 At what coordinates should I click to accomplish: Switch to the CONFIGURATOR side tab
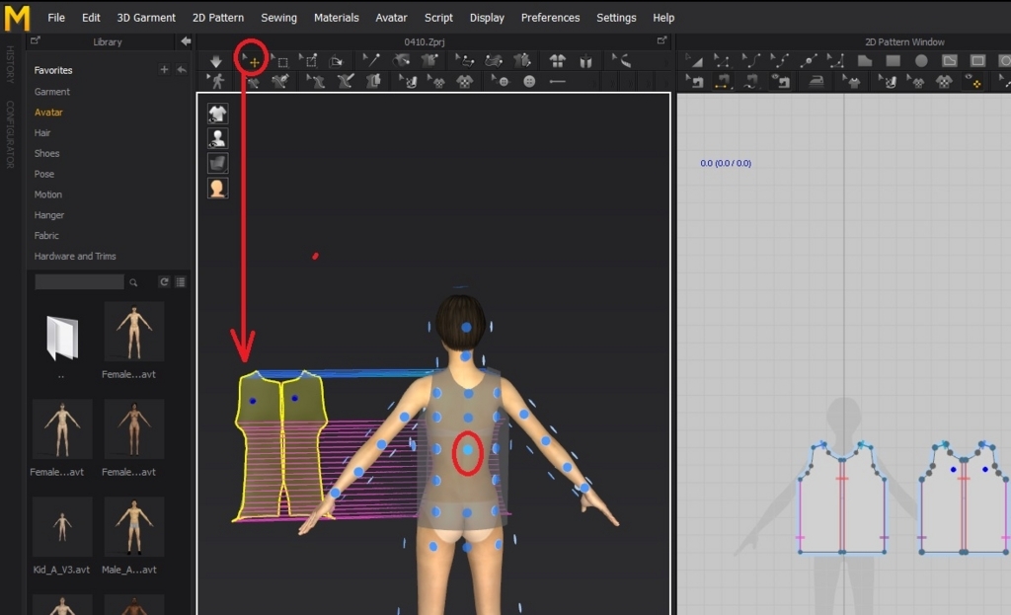9,134
